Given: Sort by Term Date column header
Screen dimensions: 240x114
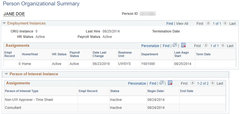Looking at the screenshot, I should 203,54.
